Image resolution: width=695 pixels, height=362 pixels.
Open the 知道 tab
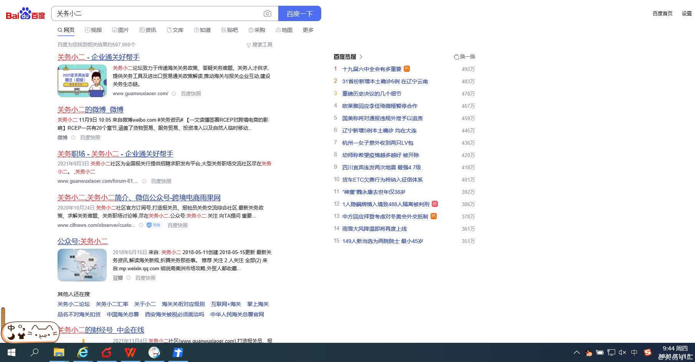point(202,30)
